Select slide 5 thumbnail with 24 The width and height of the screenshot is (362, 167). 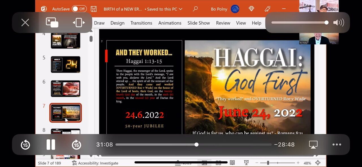(66, 64)
